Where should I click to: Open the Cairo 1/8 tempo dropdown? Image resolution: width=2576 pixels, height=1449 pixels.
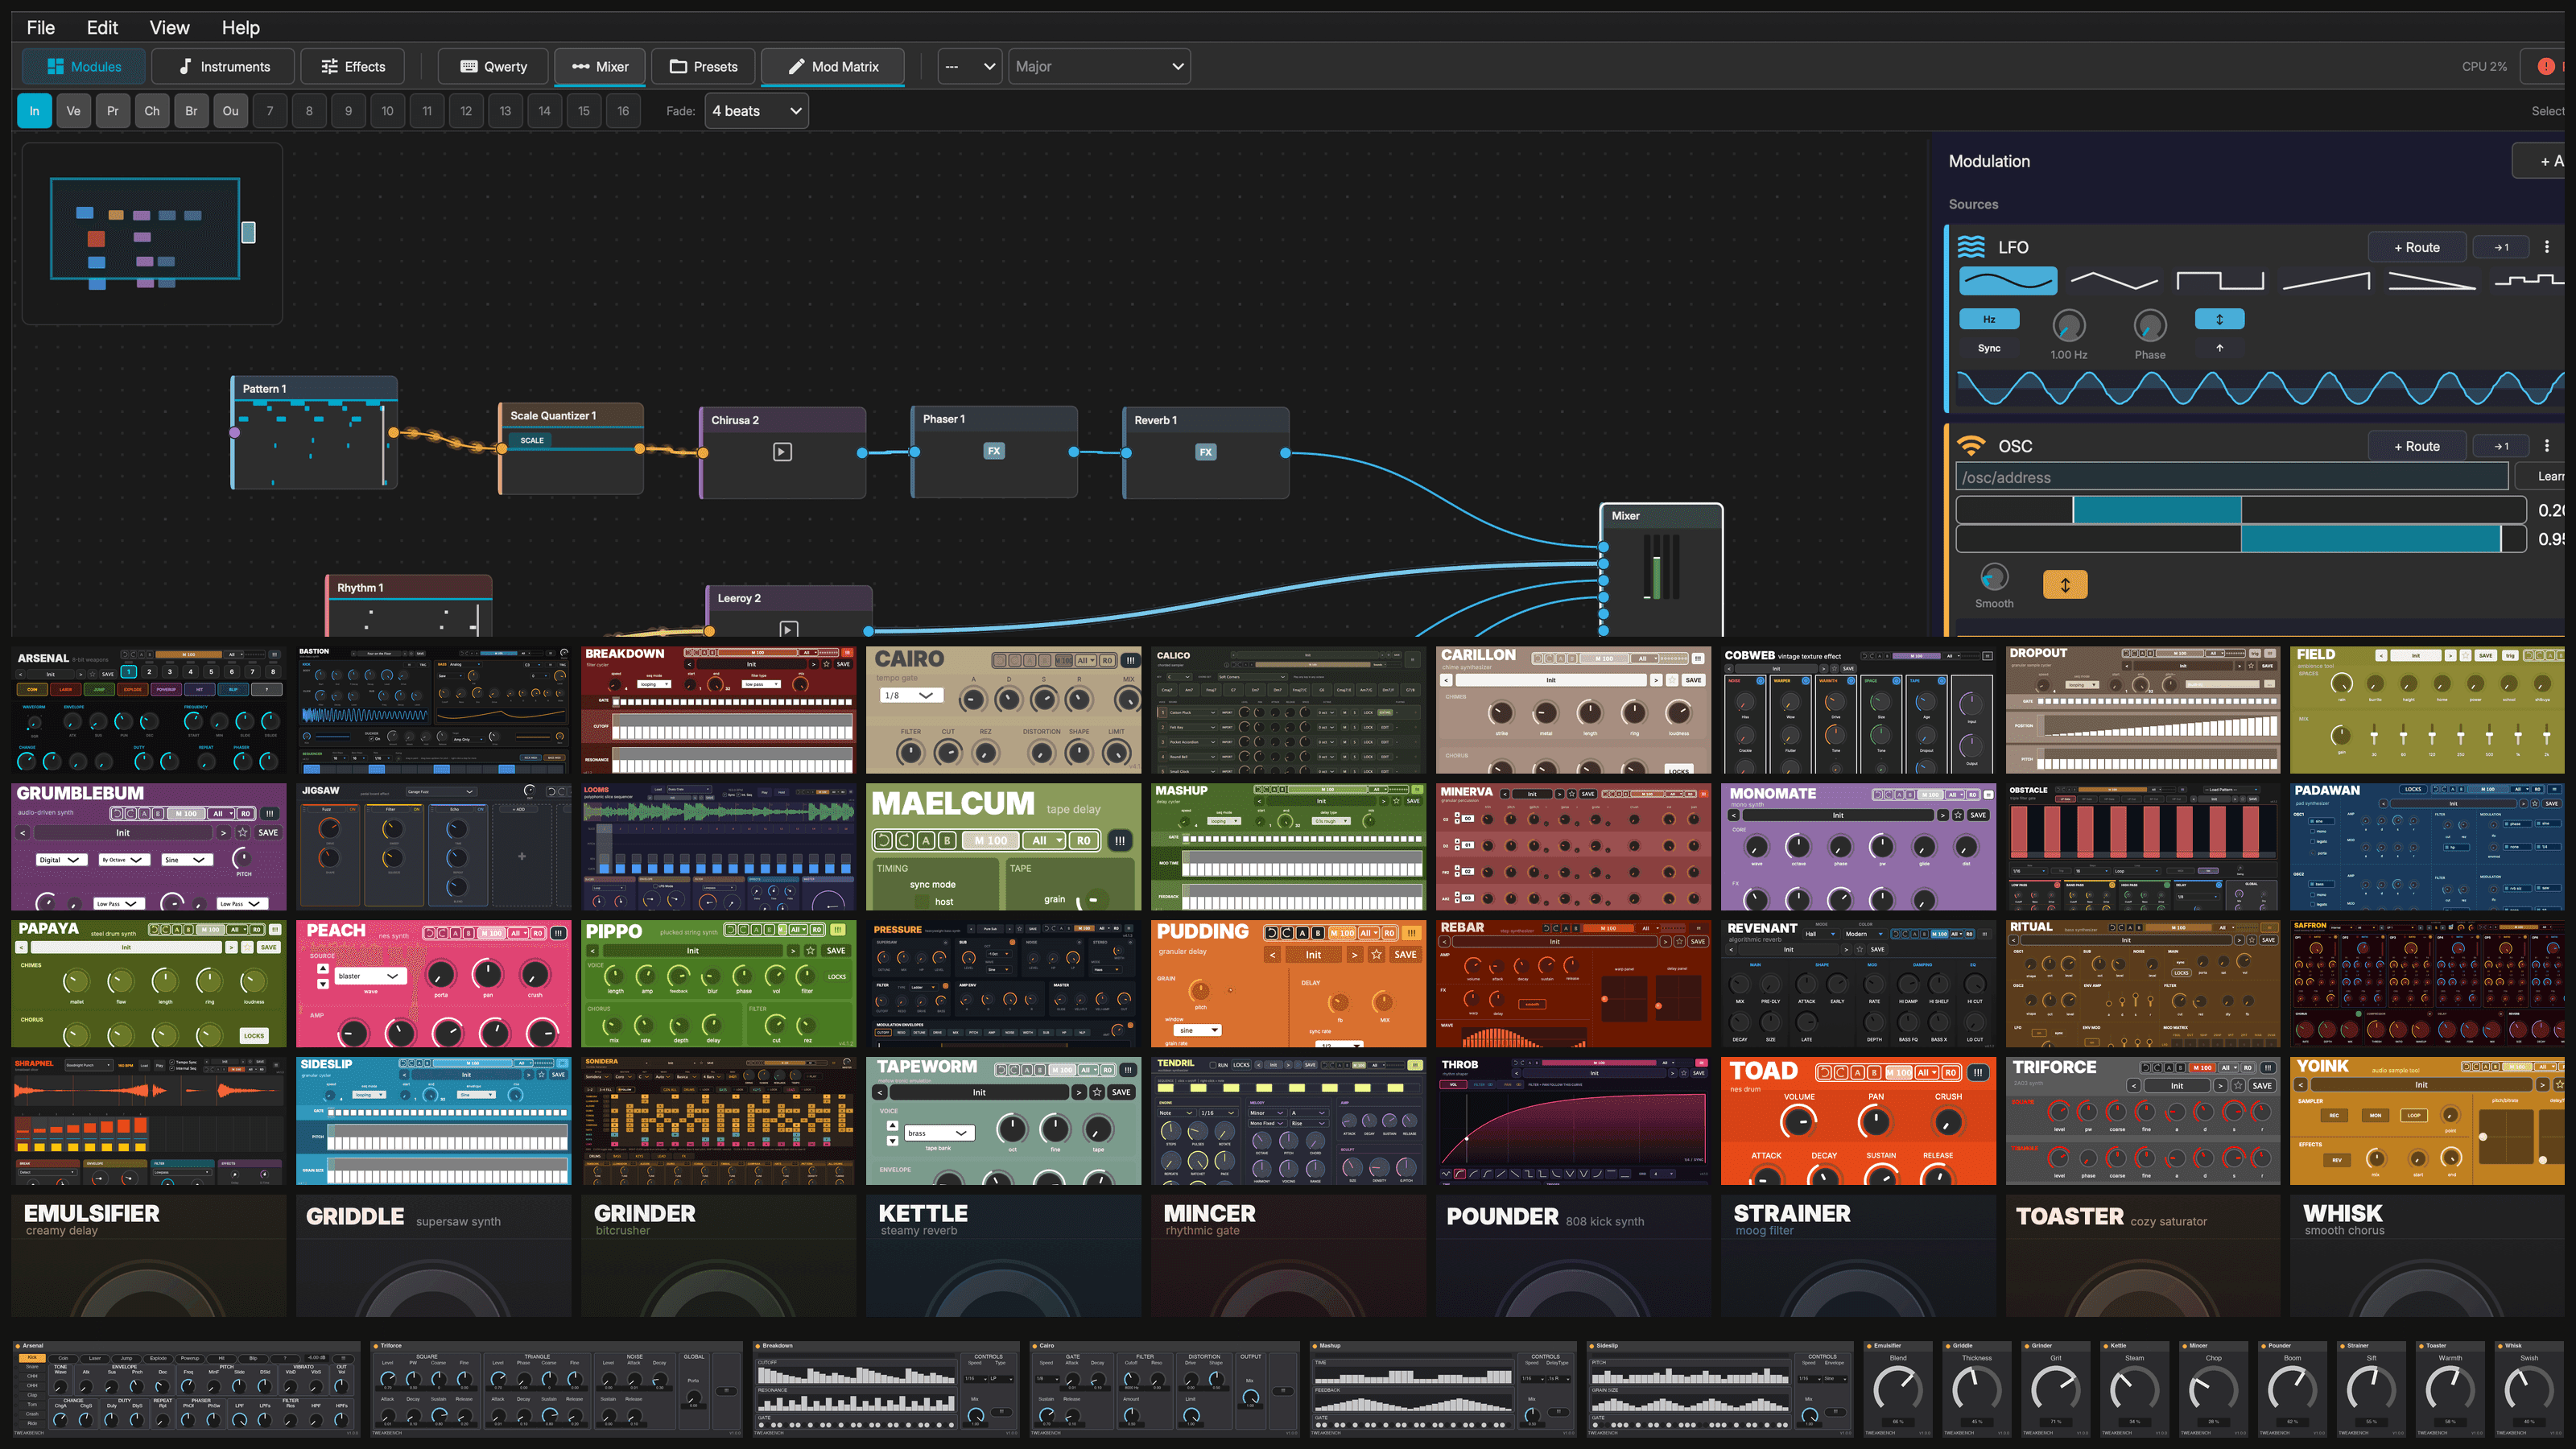pyautogui.click(x=910, y=695)
